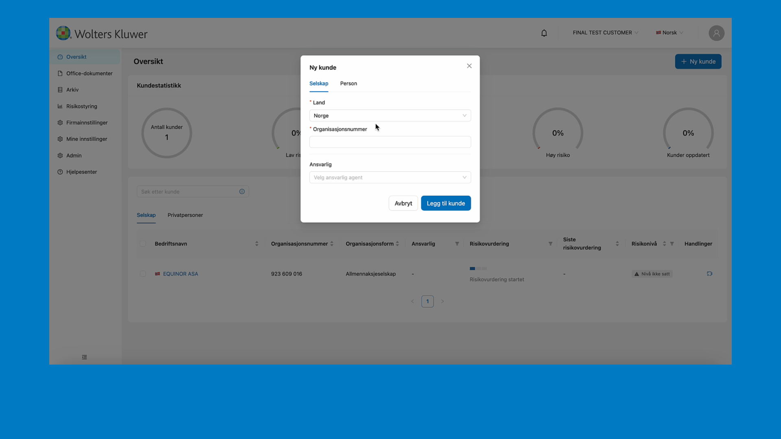The image size is (781, 439).
Task: Click the info icon in customer search
Action: tap(242, 191)
